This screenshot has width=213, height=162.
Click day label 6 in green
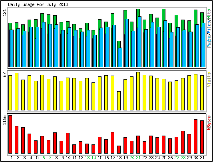pyautogui.click(x=44, y=158)
